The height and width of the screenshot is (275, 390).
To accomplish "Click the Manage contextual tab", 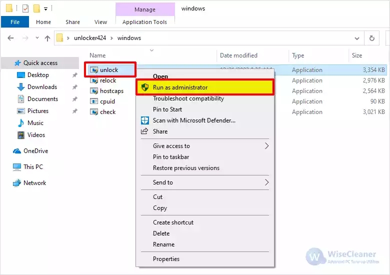I will click(x=145, y=9).
